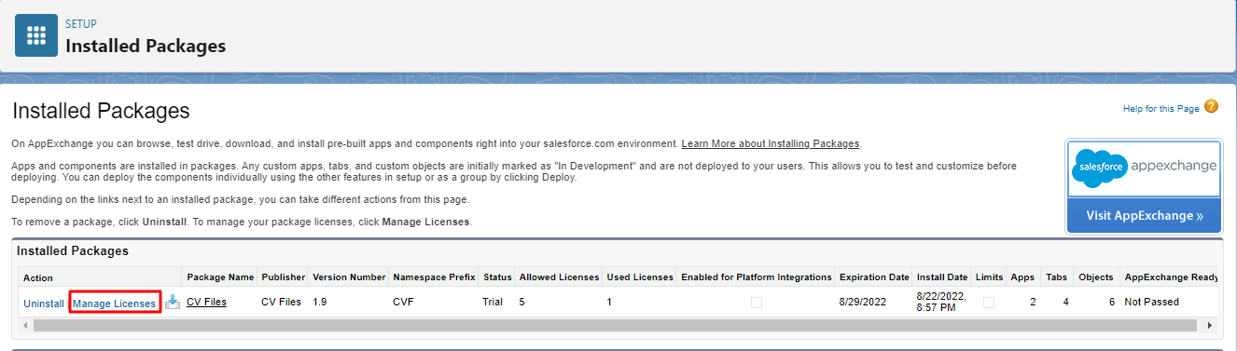Click the CV Files publisher cell
Viewport: 1237px width, 351px height.
click(281, 302)
